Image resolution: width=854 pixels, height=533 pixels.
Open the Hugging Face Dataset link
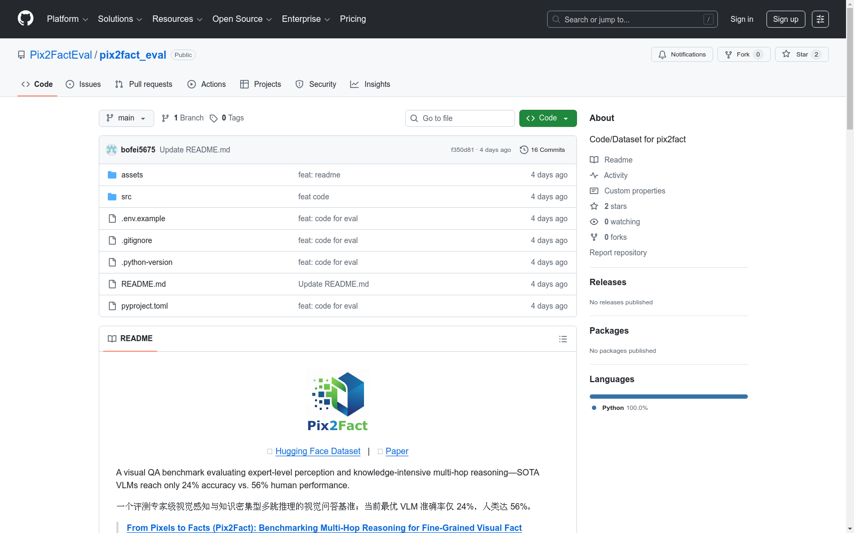[x=318, y=451]
